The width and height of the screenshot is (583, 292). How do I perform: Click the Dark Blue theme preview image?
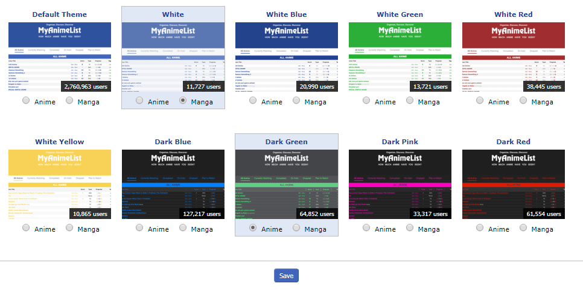pos(173,184)
